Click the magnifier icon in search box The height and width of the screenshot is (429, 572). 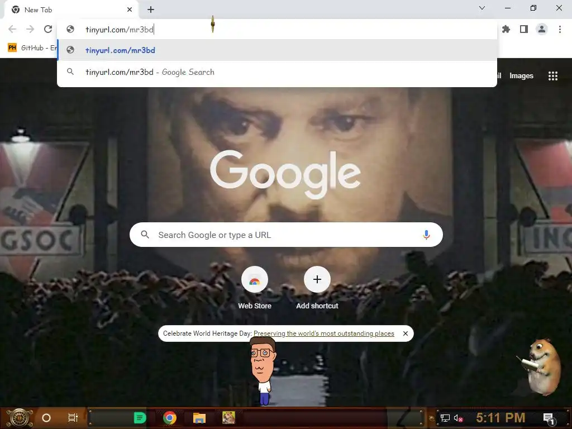(x=145, y=235)
